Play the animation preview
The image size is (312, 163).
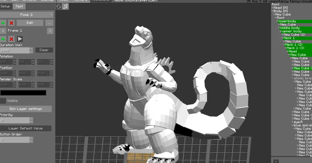coord(20,39)
